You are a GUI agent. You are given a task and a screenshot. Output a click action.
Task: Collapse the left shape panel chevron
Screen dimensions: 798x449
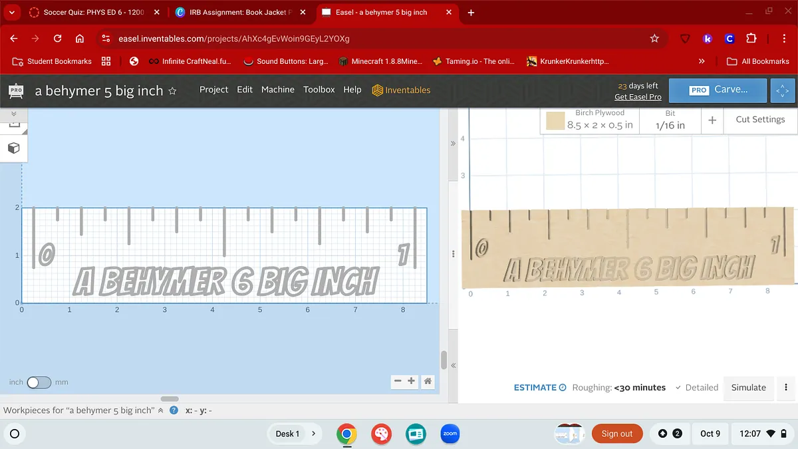pyautogui.click(x=13, y=114)
